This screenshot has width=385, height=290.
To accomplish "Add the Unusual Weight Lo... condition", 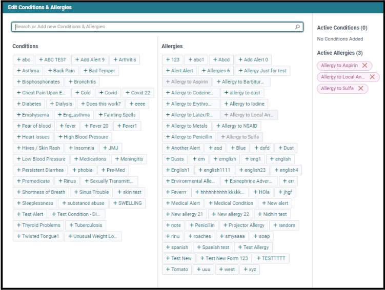I will tap(93, 236).
